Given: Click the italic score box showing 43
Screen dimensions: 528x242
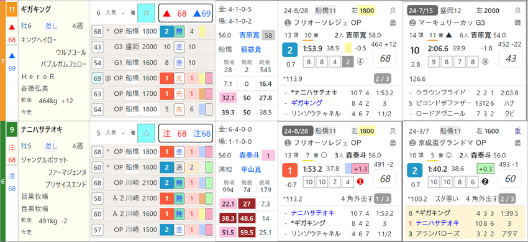Looking at the screenshot, I should tap(511, 58).
